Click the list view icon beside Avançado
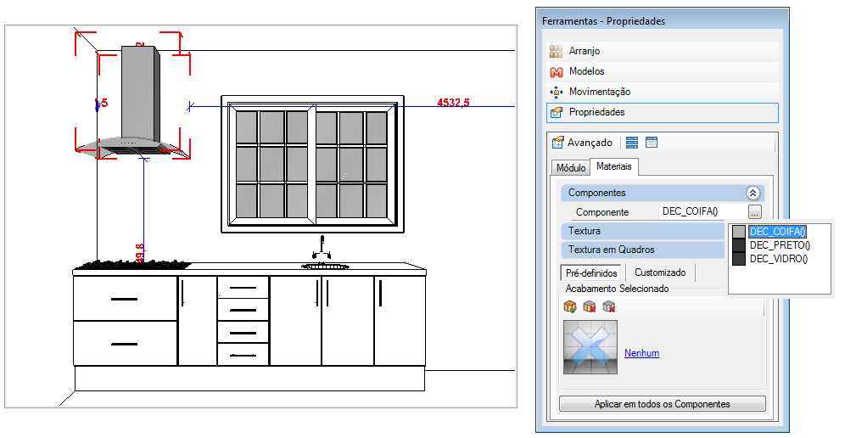The image size is (856, 438). click(x=632, y=143)
